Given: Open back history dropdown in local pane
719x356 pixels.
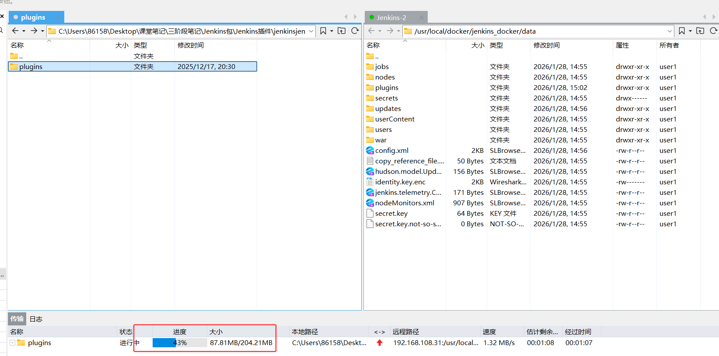Looking at the screenshot, I should (24, 31).
